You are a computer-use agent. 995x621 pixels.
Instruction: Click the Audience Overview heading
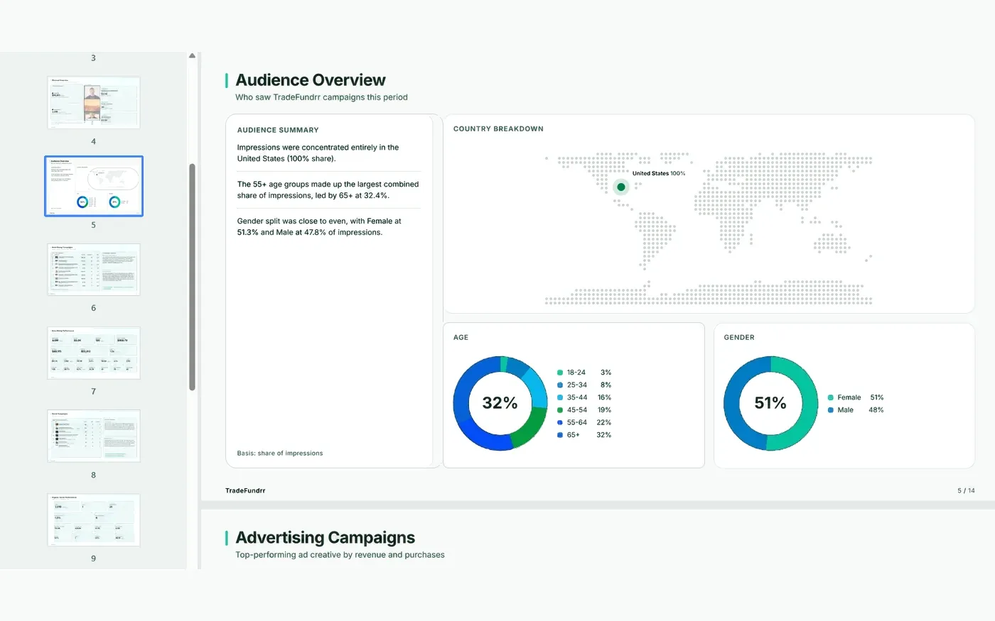(311, 80)
